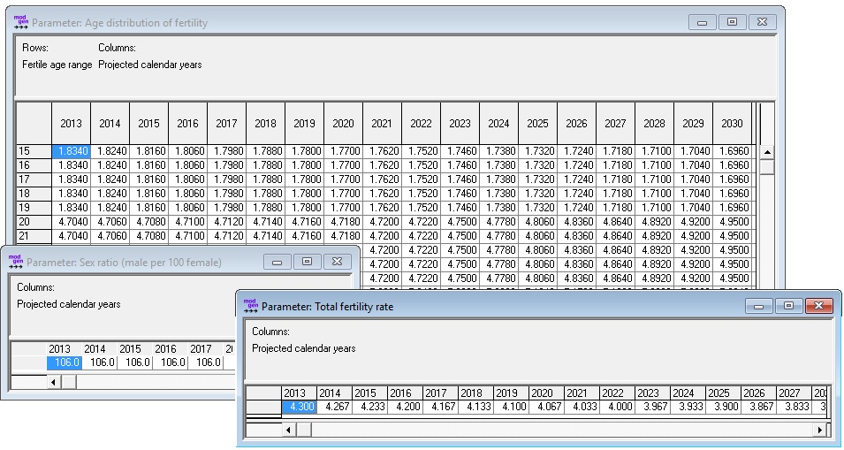Select age 20 value 4.7040 for 2013
The image size is (844, 450).
coord(72,222)
